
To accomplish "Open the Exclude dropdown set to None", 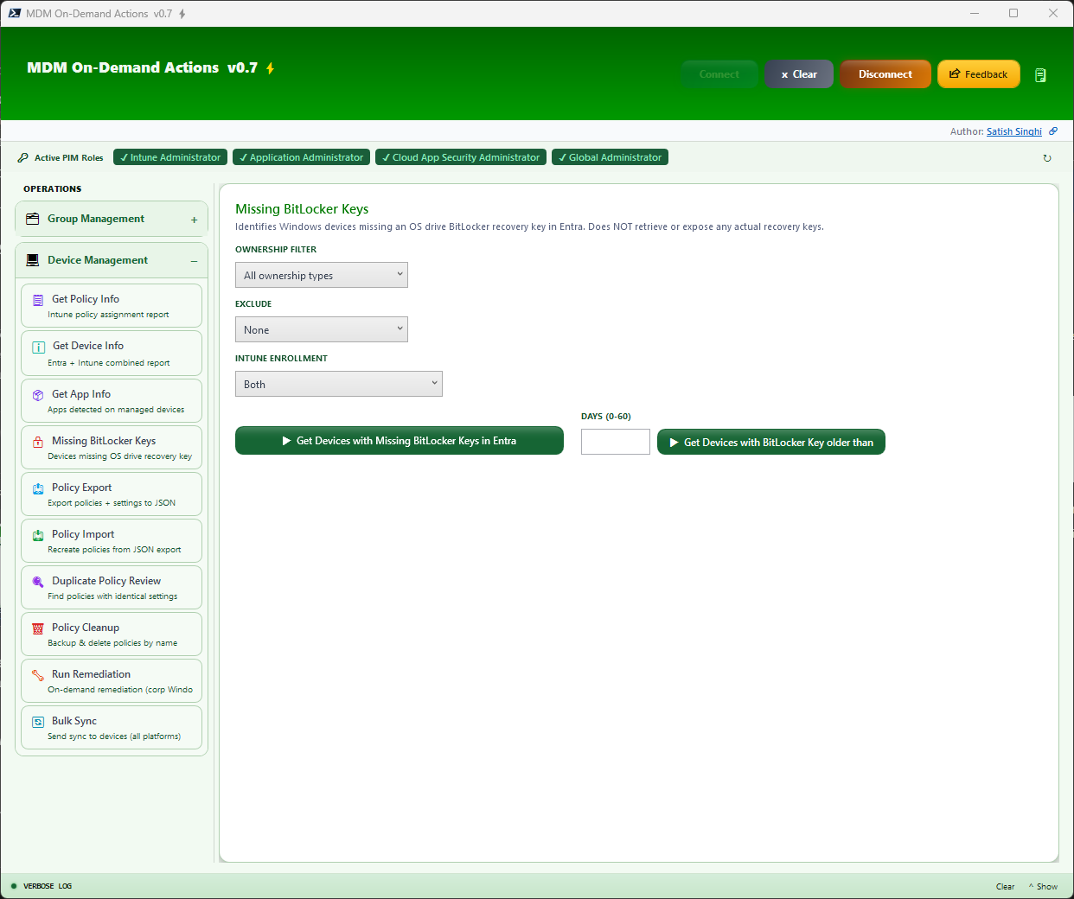I will [x=322, y=329].
